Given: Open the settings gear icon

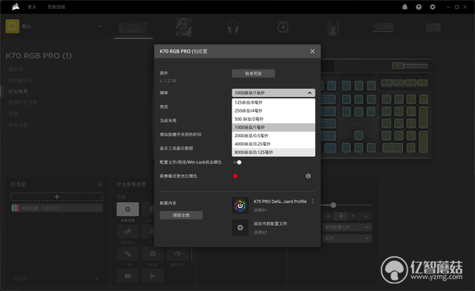Looking at the screenshot, I should 433,7.
